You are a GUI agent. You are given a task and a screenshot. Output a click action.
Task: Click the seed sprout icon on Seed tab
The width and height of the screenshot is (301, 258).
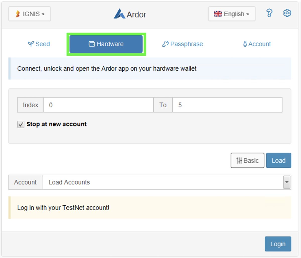31,44
